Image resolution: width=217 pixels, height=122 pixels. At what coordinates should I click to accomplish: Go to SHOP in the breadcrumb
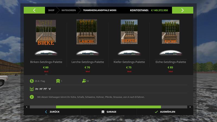(x=51, y=10)
